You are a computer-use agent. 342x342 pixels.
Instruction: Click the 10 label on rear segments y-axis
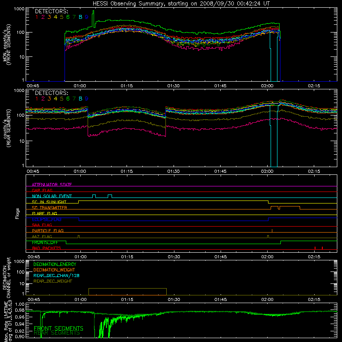(22, 141)
